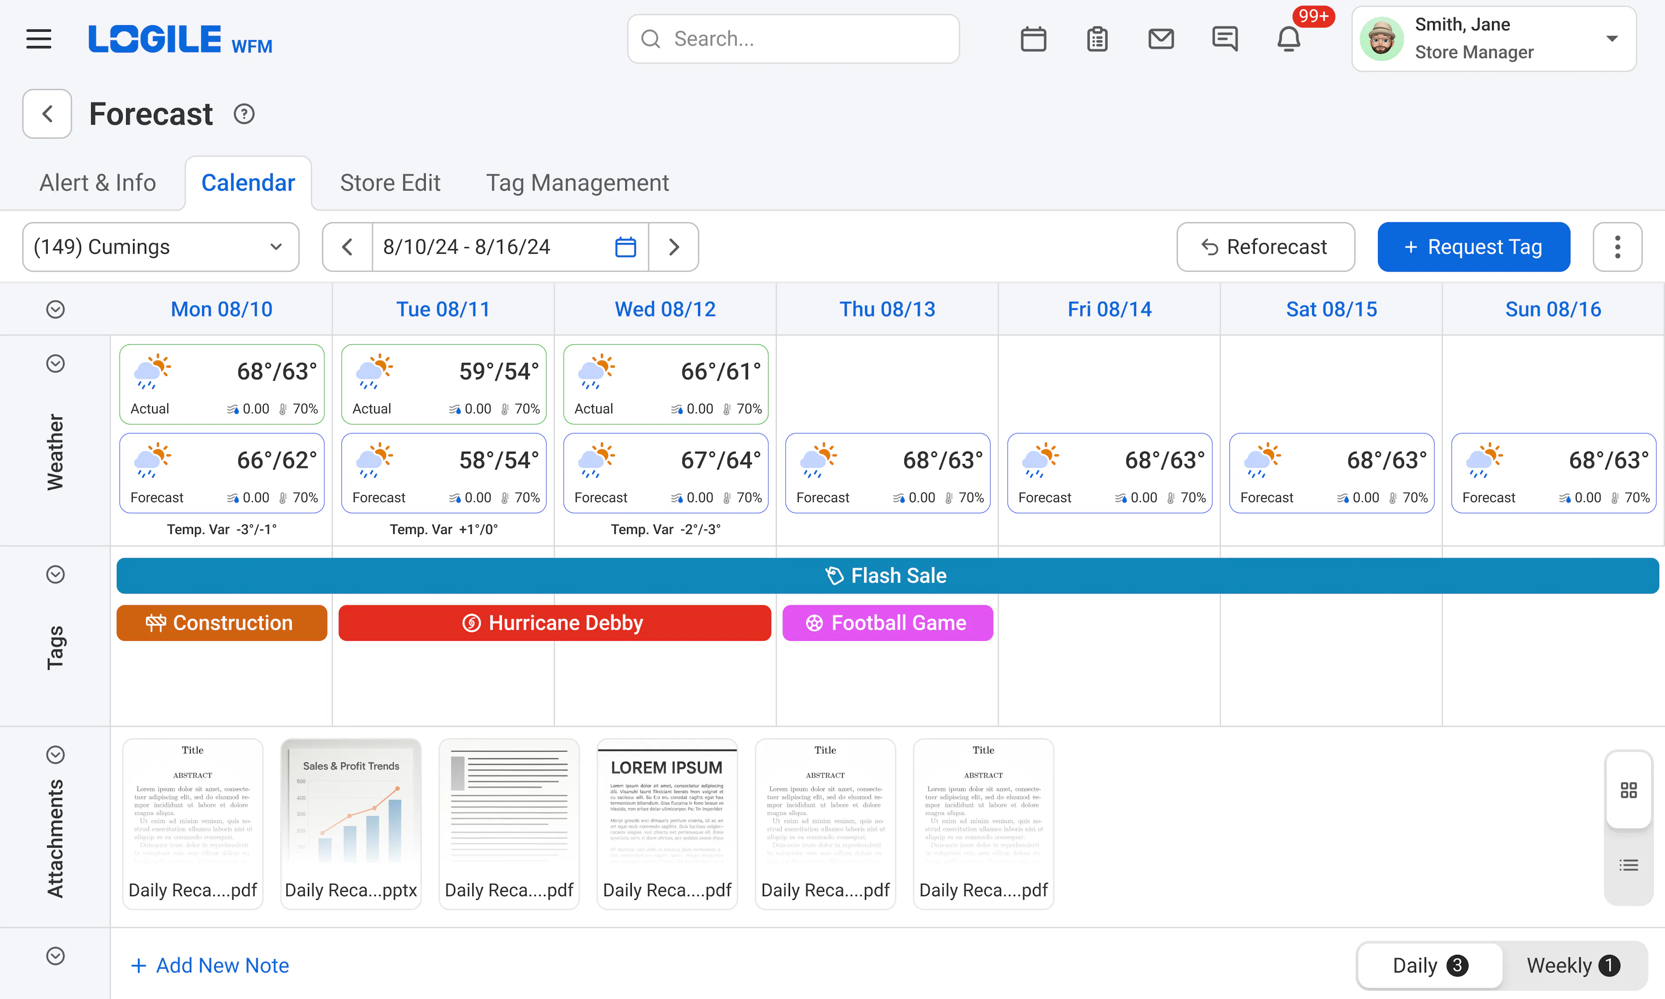Open the Tag Management tab
The image size is (1665, 999).
tap(578, 183)
